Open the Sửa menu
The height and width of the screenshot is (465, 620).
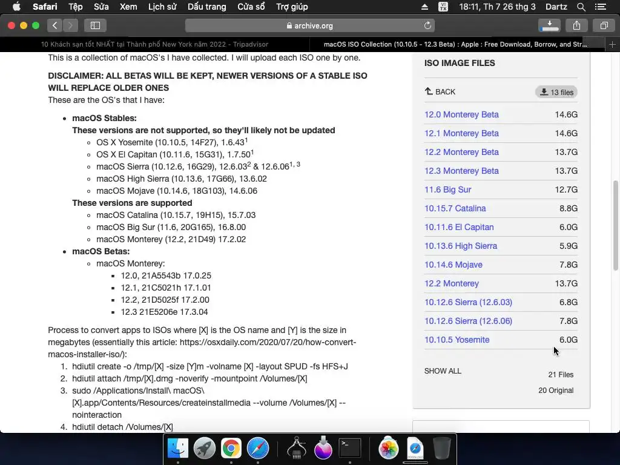tap(101, 7)
